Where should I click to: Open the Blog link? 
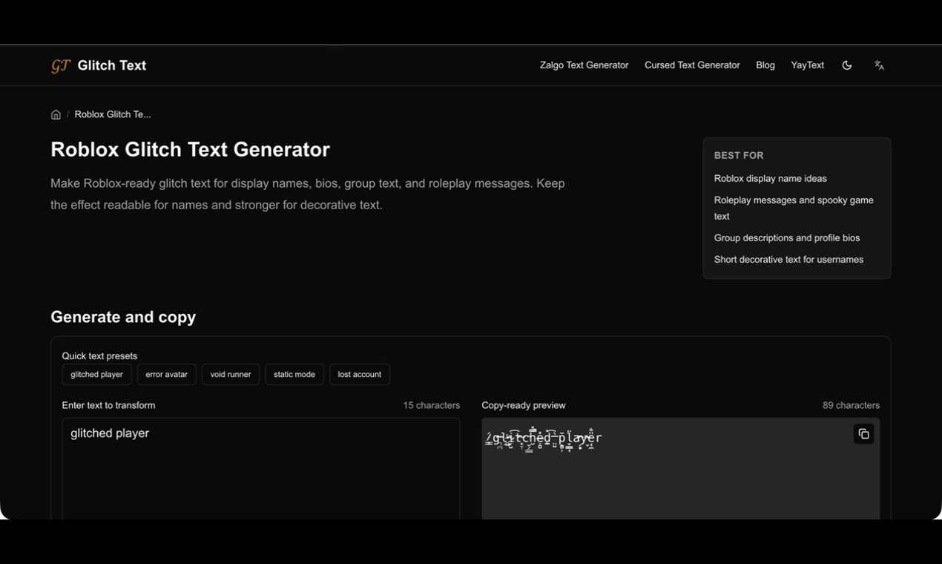point(765,65)
